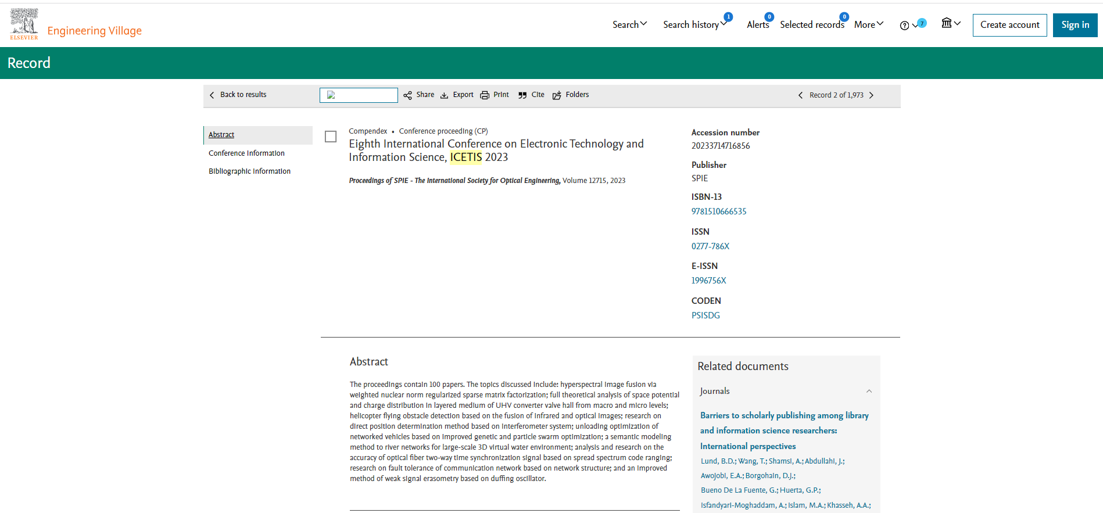Image resolution: width=1103 pixels, height=513 pixels.
Task: Click the Share icon
Action: [x=407, y=95]
